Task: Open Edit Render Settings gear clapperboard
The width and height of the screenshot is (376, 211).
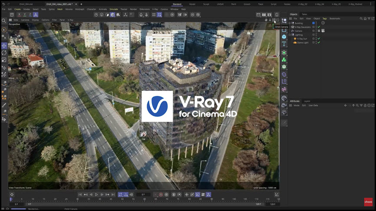Action: pyautogui.click(x=270, y=15)
